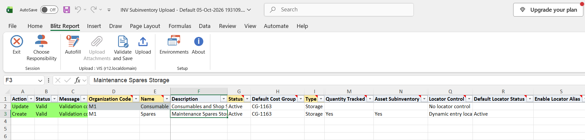Select the Consumables and Shop description cell
Viewport: 585px width, 140px height.
point(199,107)
